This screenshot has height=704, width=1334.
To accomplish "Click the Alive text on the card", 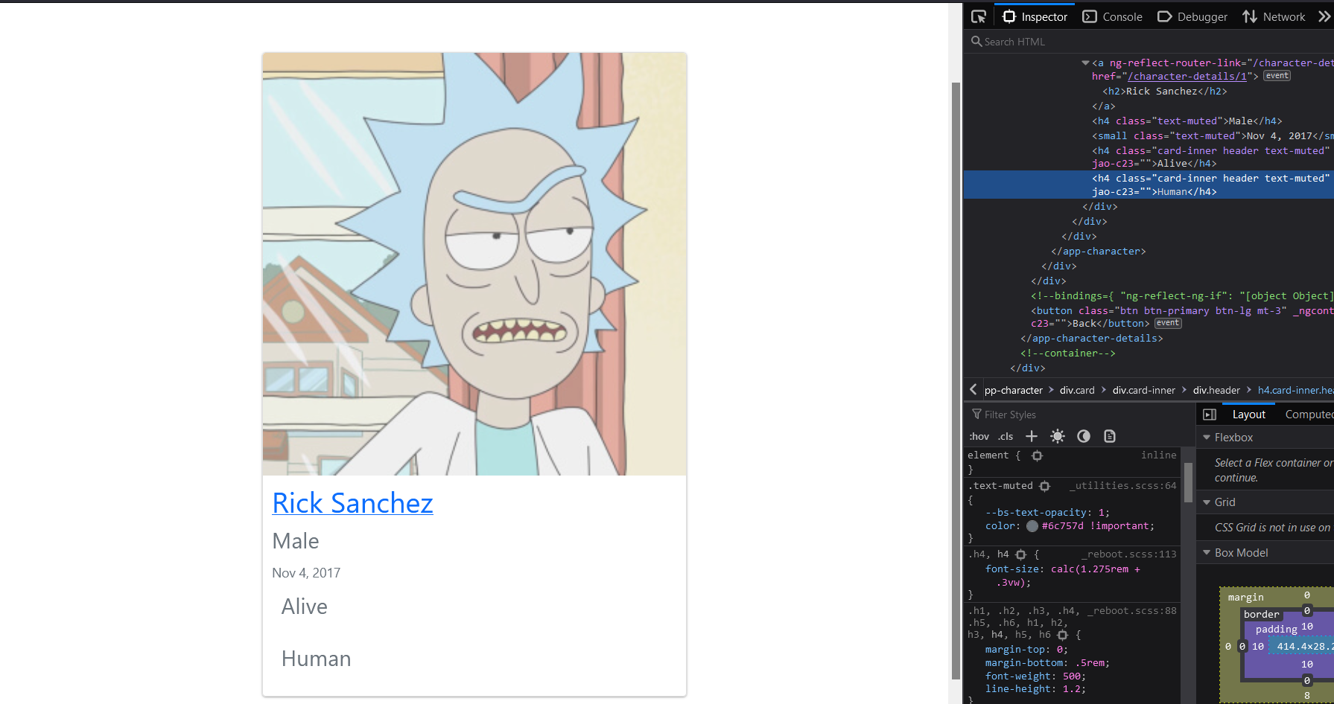I will pyautogui.click(x=304, y=607).
